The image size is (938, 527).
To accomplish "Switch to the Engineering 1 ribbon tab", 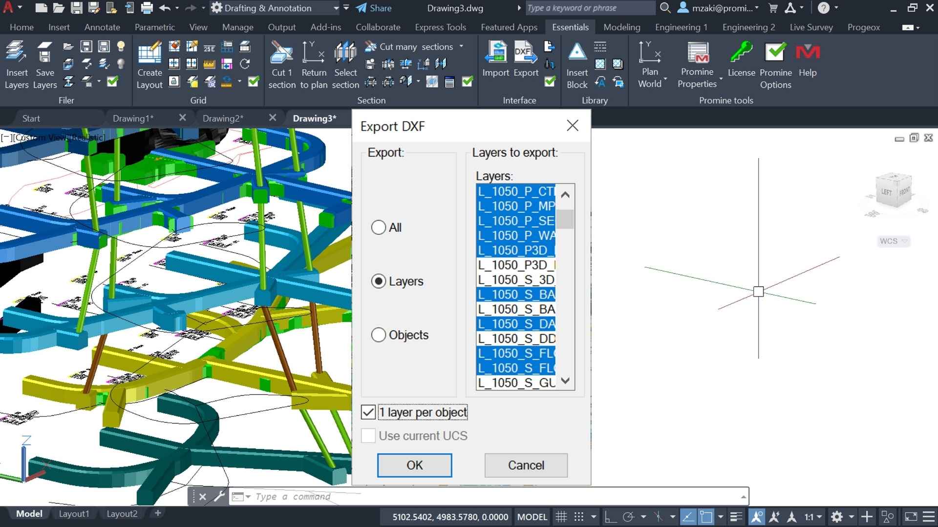I will [681, 27].
